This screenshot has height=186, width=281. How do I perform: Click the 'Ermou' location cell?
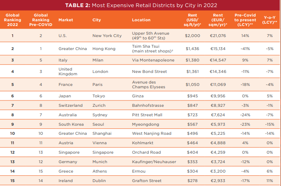click(x=139, y=171)
